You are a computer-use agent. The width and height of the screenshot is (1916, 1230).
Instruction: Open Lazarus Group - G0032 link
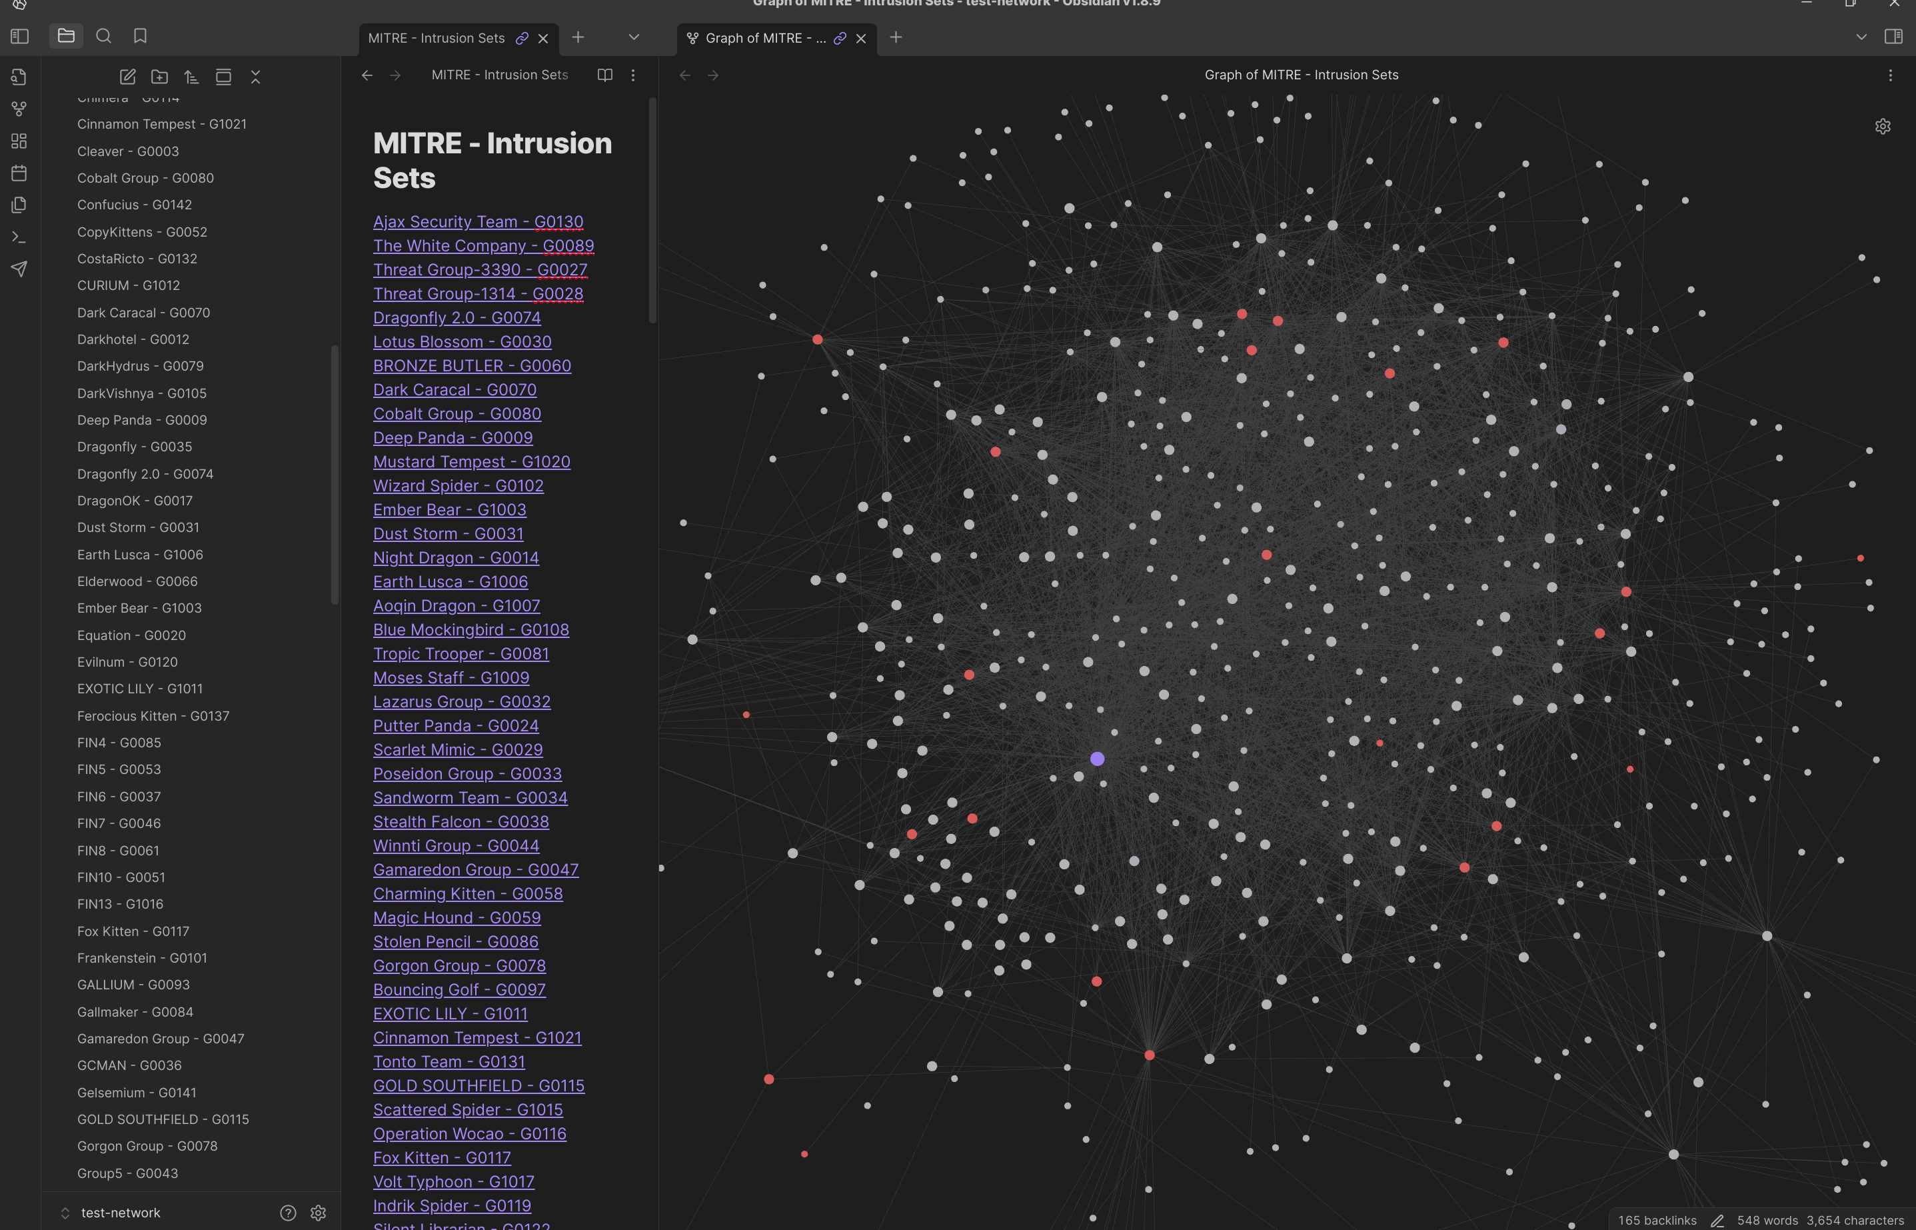[461, 701]
